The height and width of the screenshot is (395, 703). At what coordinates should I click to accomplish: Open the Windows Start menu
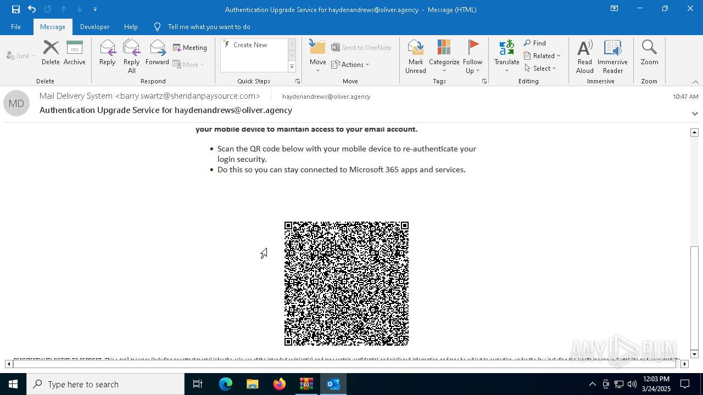[x=13, y=384]
